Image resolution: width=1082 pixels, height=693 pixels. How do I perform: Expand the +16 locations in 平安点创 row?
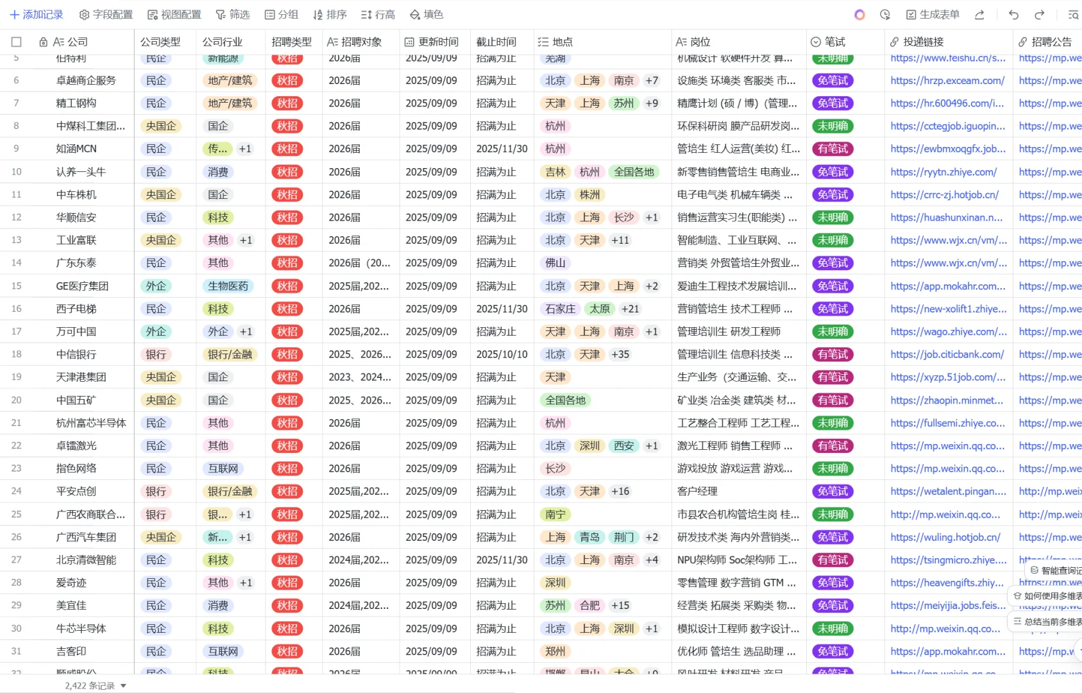[620, 492]
